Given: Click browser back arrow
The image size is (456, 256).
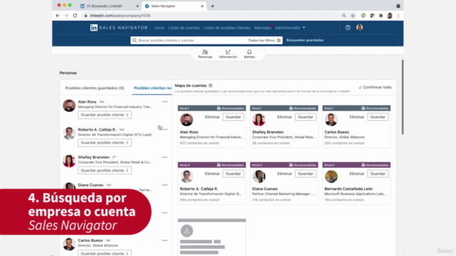Looking at the screenshot, I should pos(58,16).
